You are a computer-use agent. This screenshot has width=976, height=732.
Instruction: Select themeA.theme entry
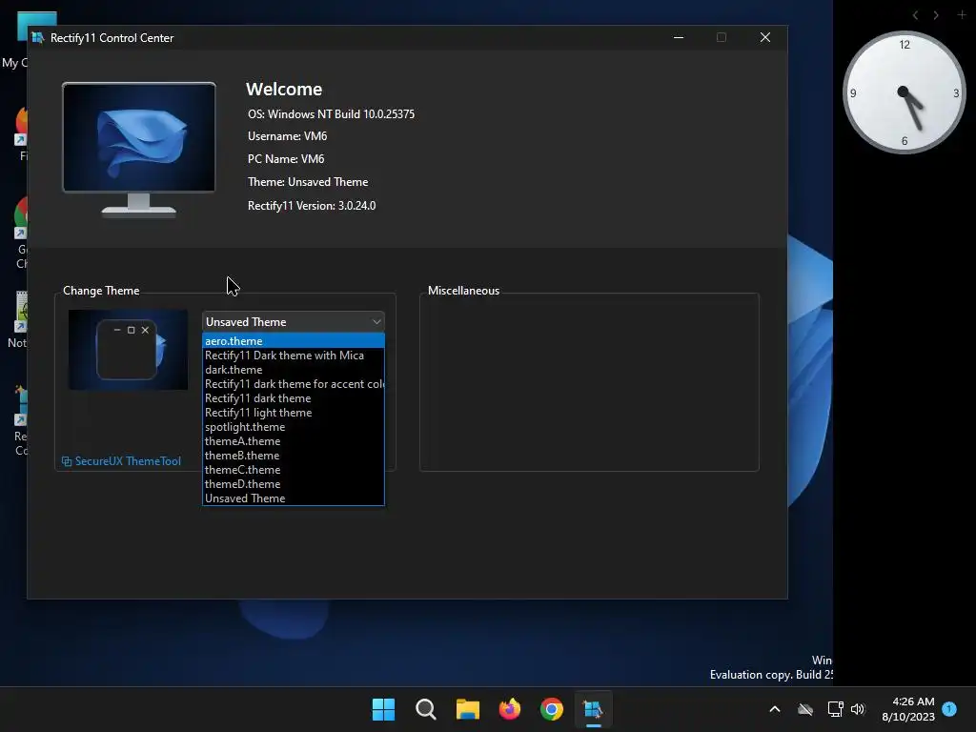(x=294, y=441)
